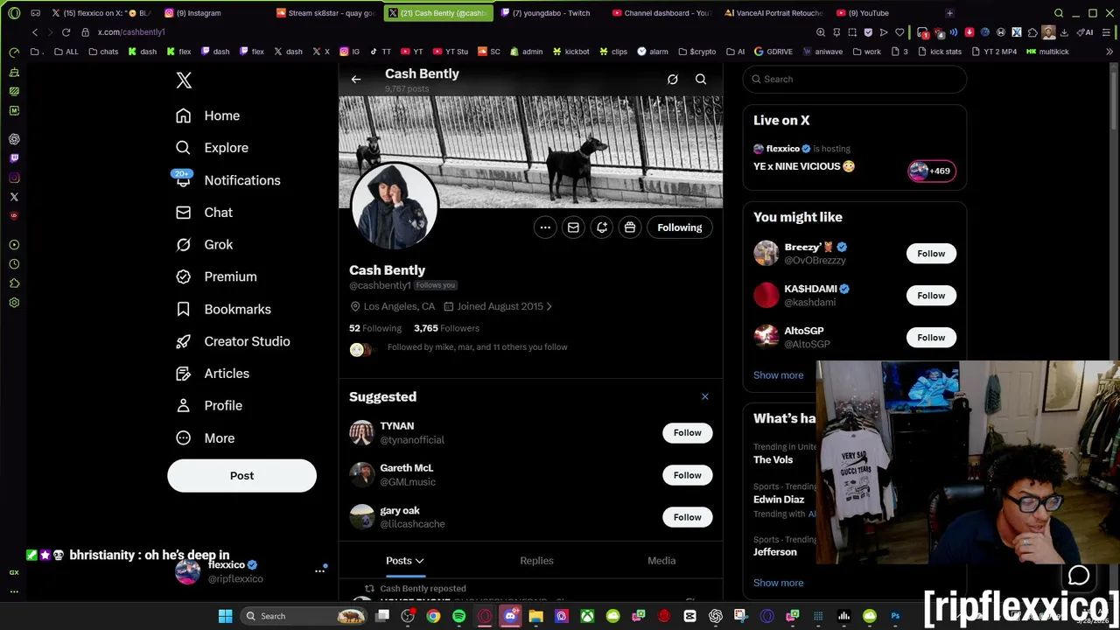The image size is (1120, 630).
Task: Reload the page in browser toolbar
Action: click(66, 32)
